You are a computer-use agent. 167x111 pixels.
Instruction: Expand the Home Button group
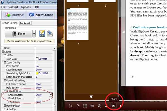[5, 105]
